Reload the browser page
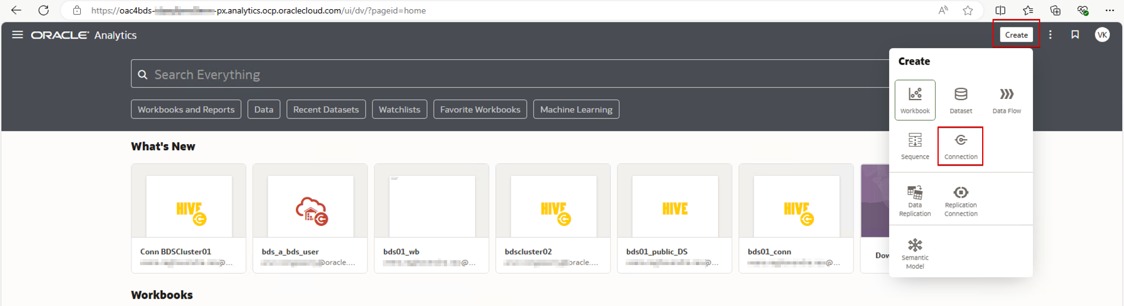 click(43, 10)
